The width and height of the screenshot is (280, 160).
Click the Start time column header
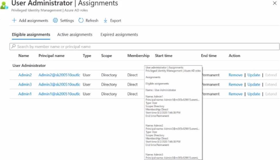pyautogui.click(x=164, y=56)
